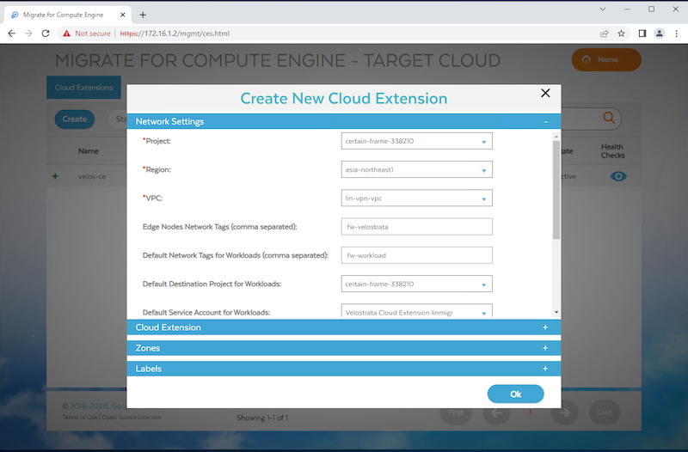The width and height of the screenshot is (688, 452).
Task: Open the browser profile avatar icon
Action: click(x=660, y=34)
